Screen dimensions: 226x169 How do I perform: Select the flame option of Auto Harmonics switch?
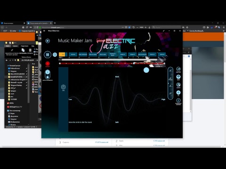[48, 77]
